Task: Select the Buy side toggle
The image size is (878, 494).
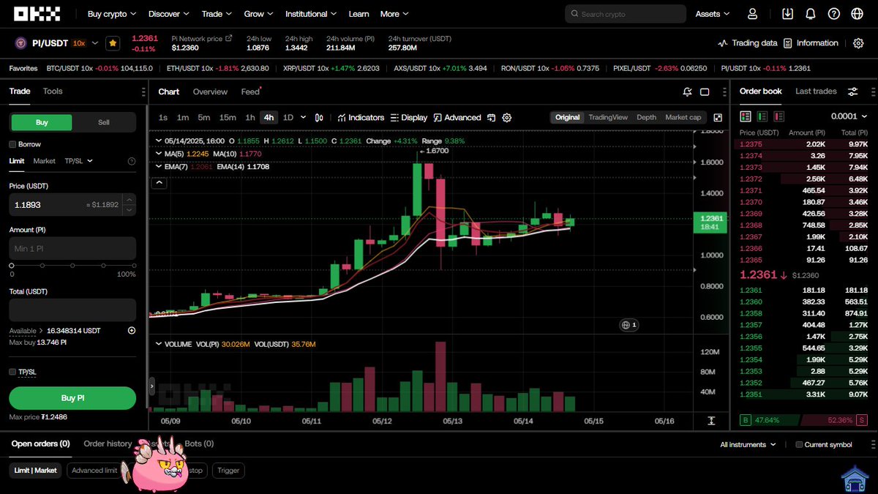Action: pyautogui.click(x=42, y=122)
